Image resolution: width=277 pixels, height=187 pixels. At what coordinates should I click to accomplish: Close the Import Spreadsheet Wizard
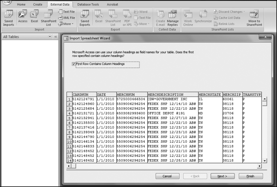click(x=265, y=37)
